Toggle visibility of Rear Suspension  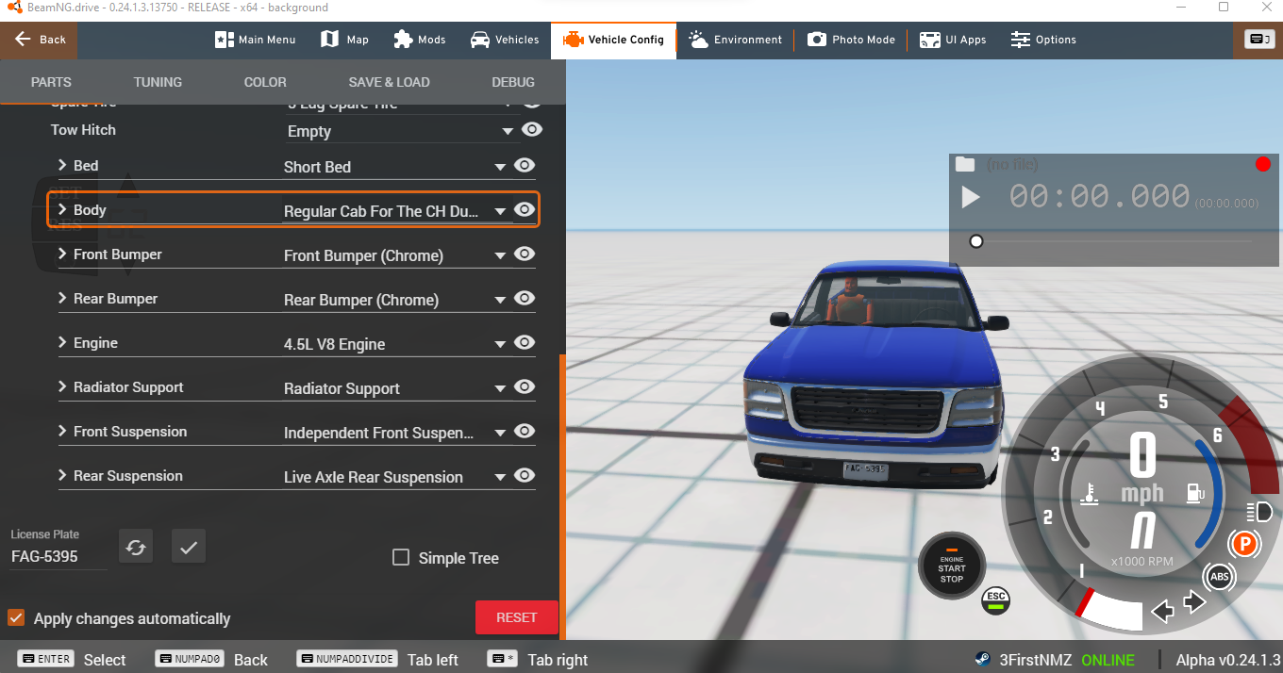click(525, 475)
